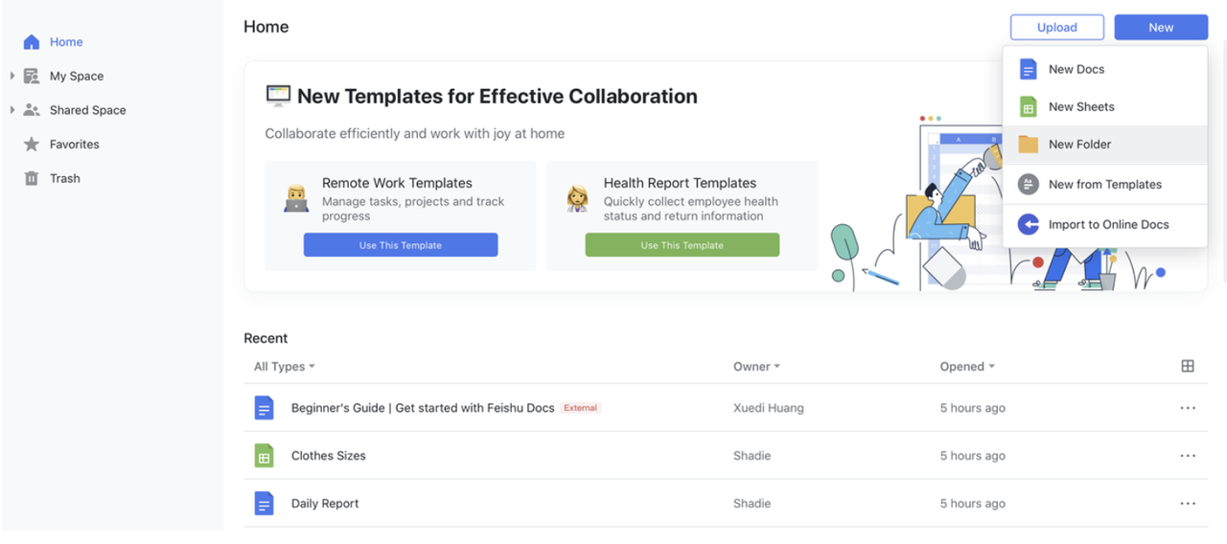The width and height of the screenshot is (1227, 544).
Task: Open the Opened sort dropdown
Action: [x=966, y=367]
